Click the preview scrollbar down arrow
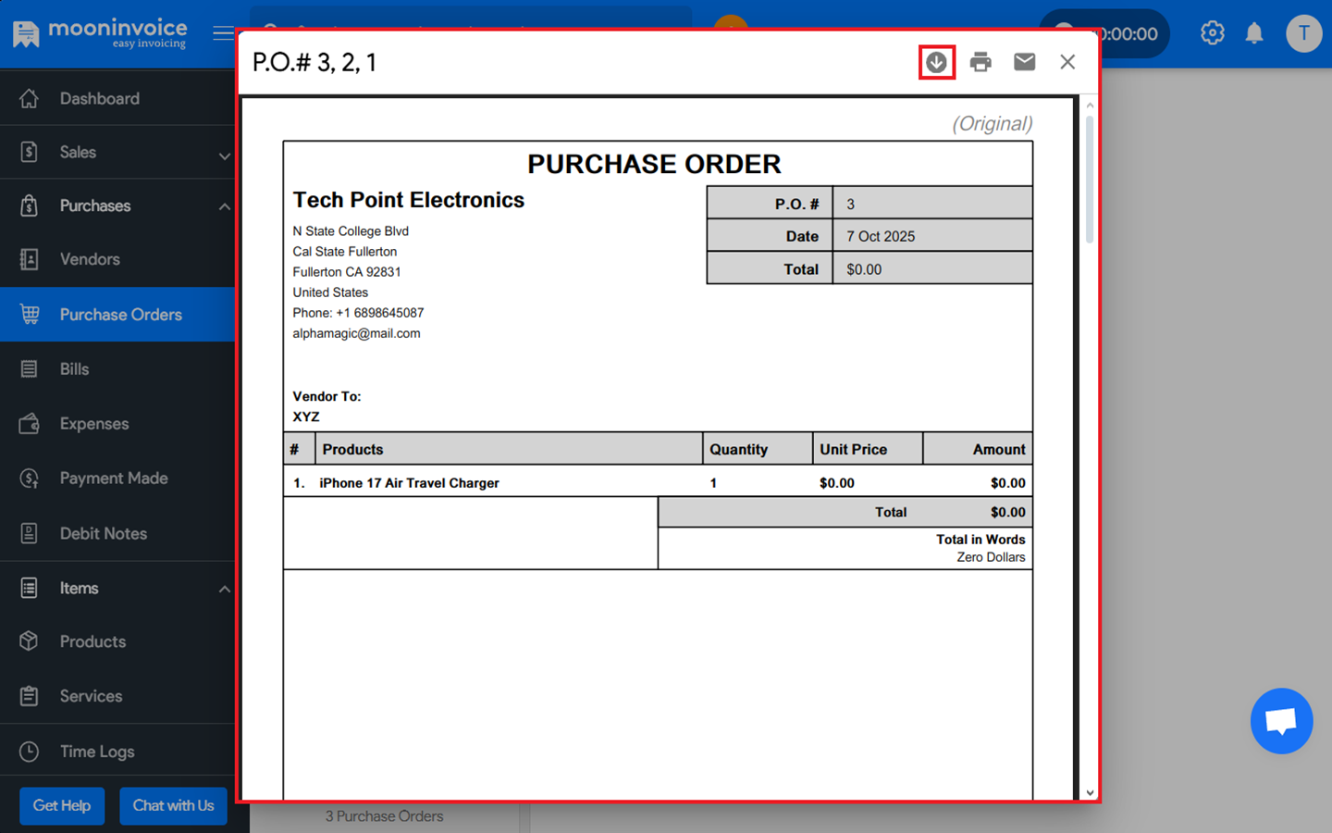1332x833 pixels. tap(1090, 792)
